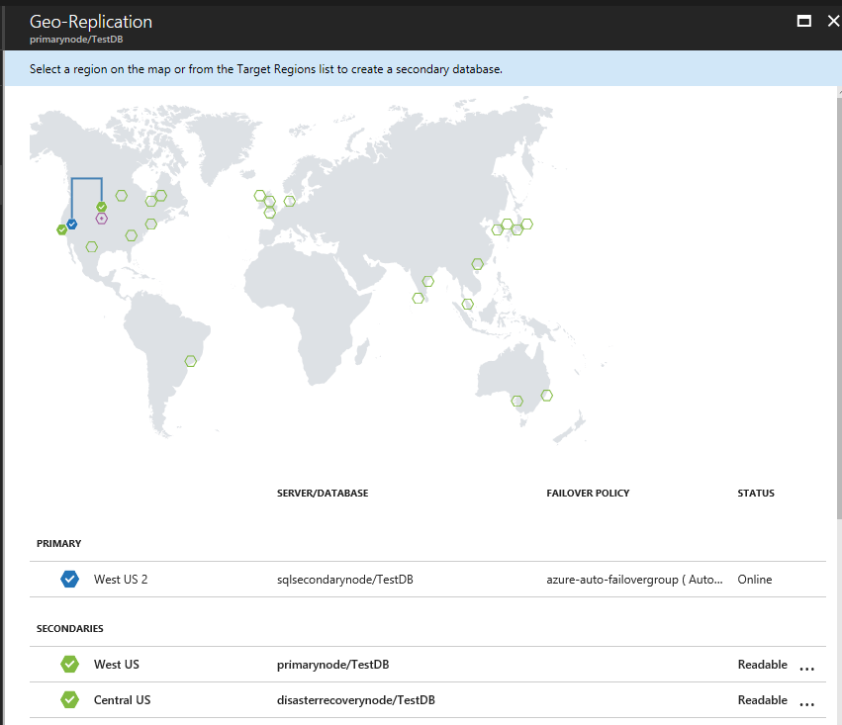Click the blue primary West US 2 hexagon on map
842x725 pixels.
72,225
